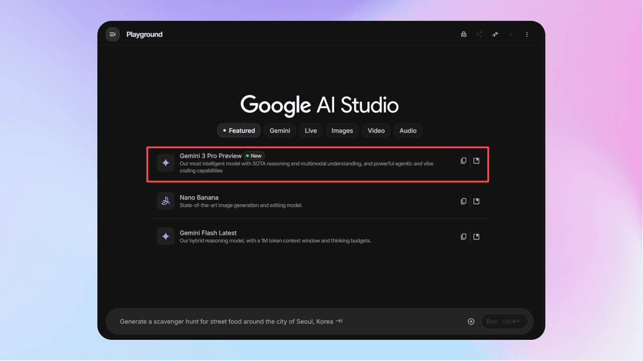Click the circled plus insert icon
This screenshot has width=643, height=361.
[x=471, y=321]
